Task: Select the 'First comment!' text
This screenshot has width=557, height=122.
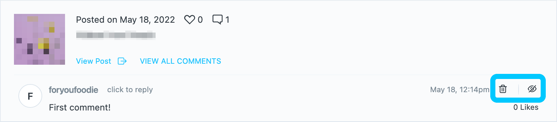Action: tap(80, 107)
